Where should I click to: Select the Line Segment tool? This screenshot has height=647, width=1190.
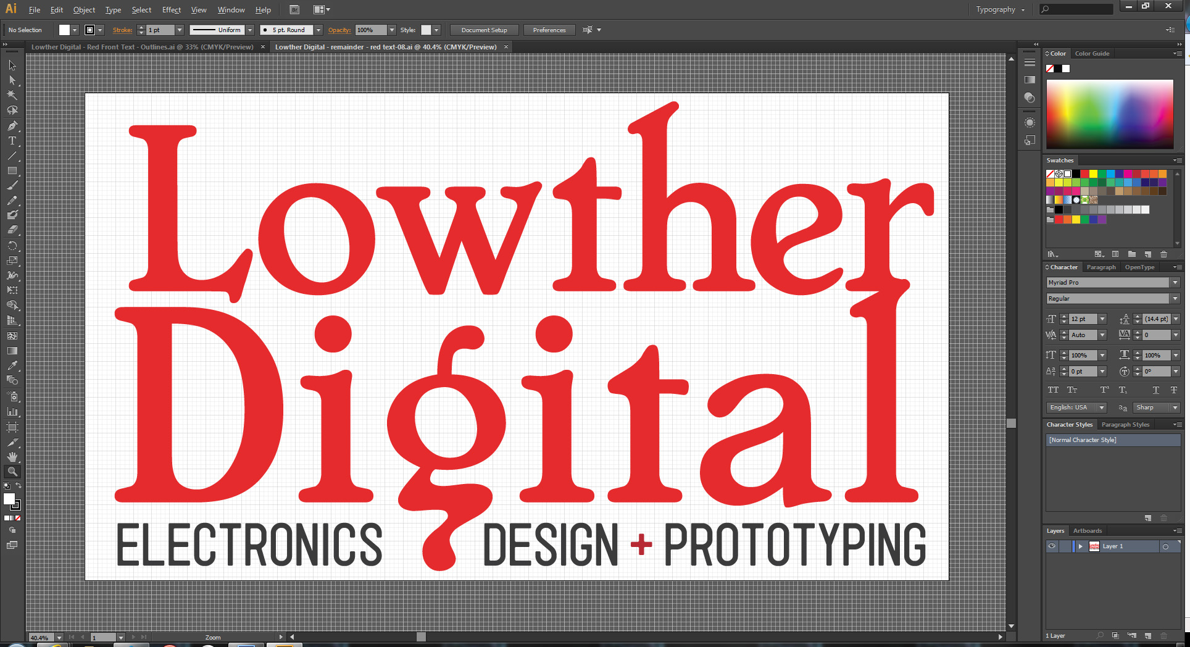pyautogui.click(x=12, y=156)
